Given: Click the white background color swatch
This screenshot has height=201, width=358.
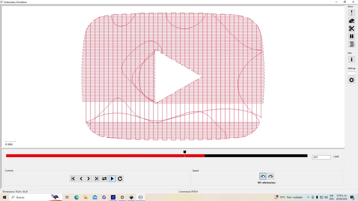Looking at the screenshot, I should click(x=352, y=73).
